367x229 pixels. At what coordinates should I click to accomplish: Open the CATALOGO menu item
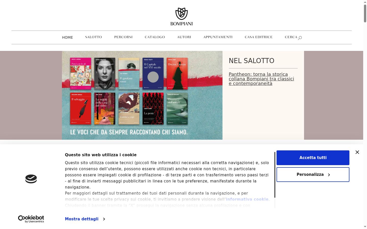tap(155, 37)
